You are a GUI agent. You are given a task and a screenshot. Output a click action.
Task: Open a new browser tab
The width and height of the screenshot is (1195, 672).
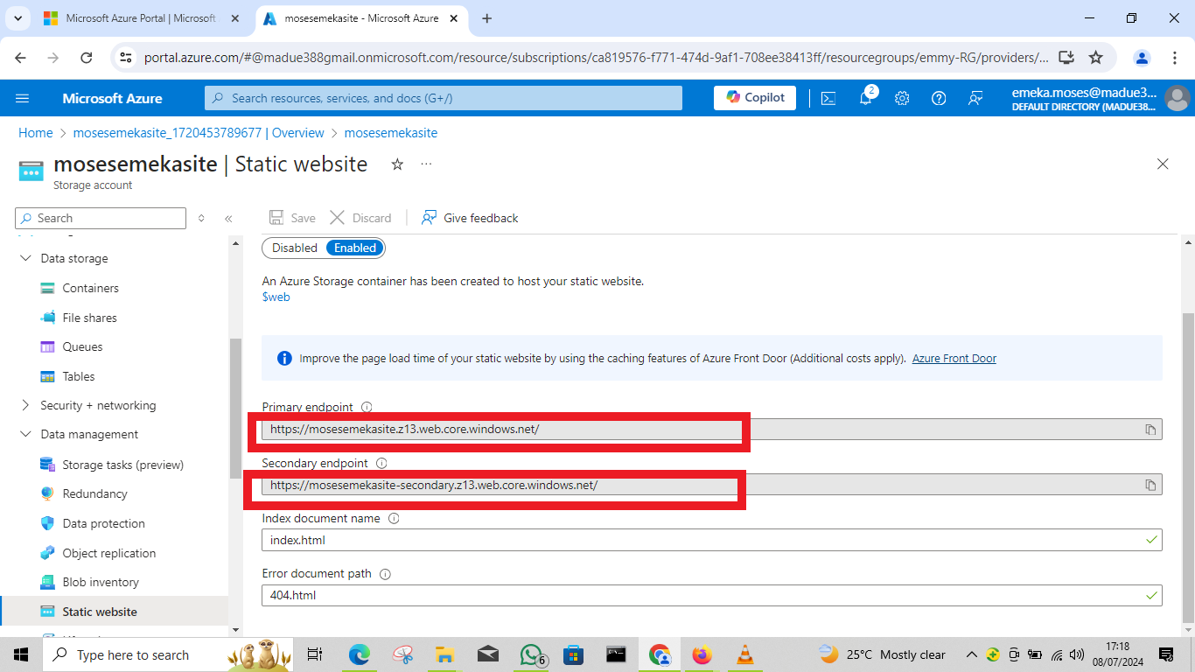(487, 18)
